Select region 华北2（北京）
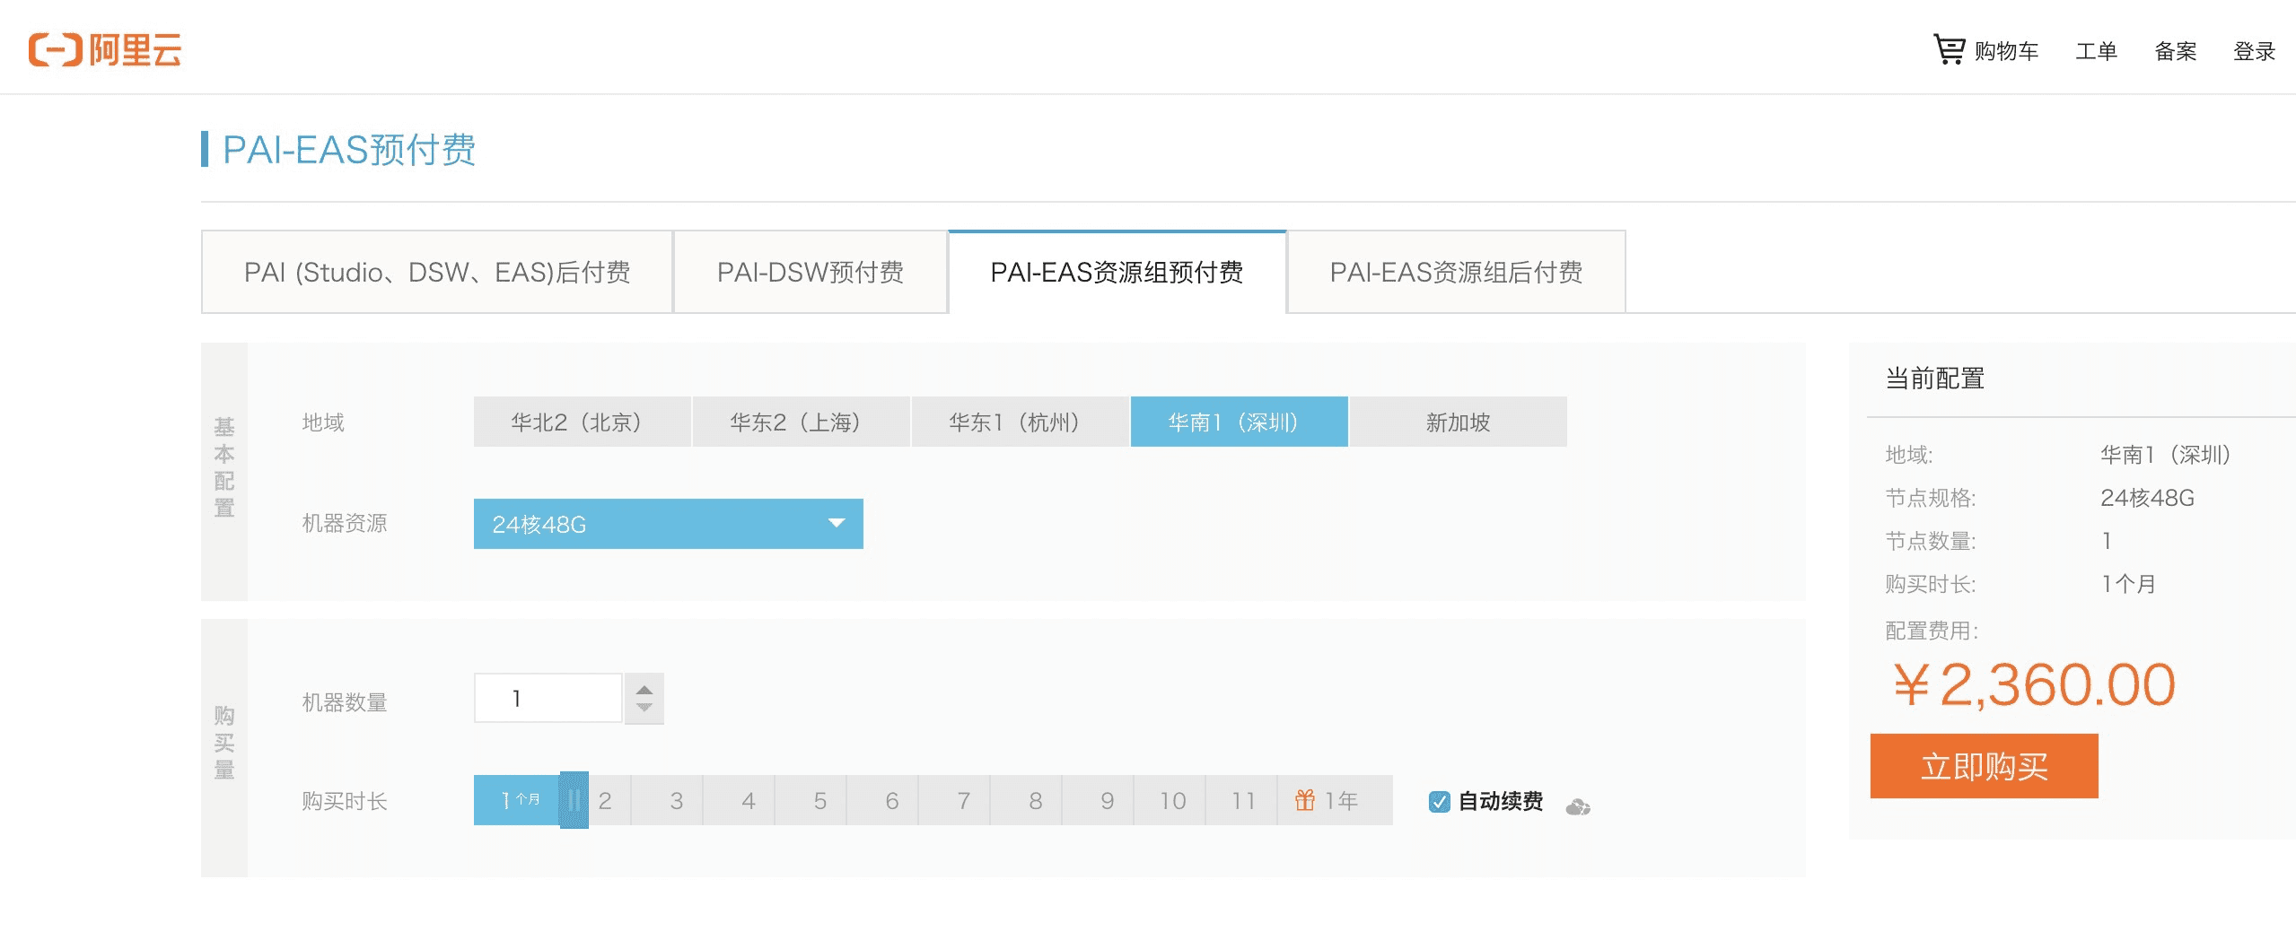2296x949 pixels. [582, 422]
